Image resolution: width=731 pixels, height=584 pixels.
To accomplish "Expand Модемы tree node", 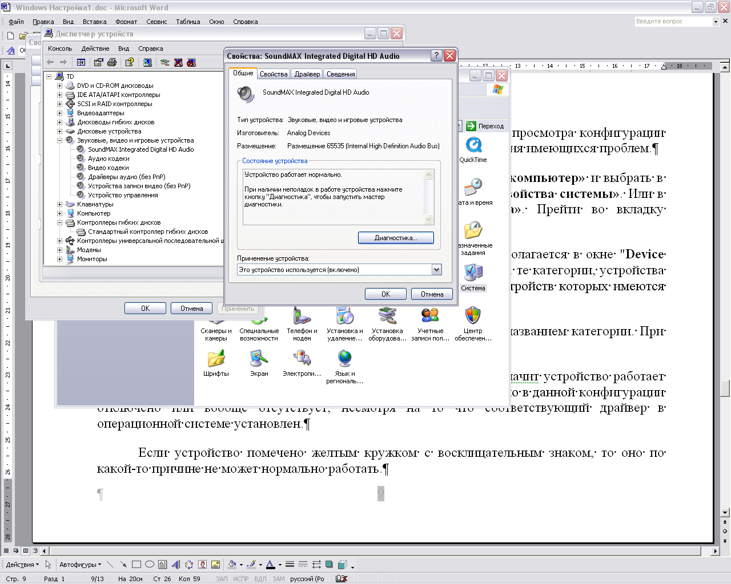I will 59,250.
